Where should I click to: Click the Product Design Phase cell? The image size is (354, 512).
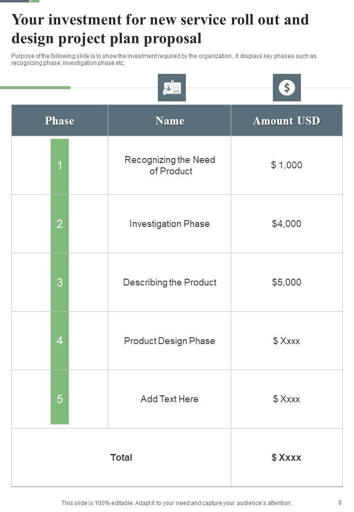coord(170,341)
